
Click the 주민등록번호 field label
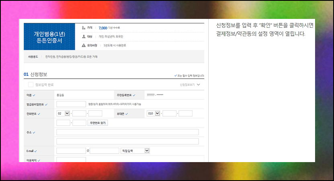pos(124,95)
